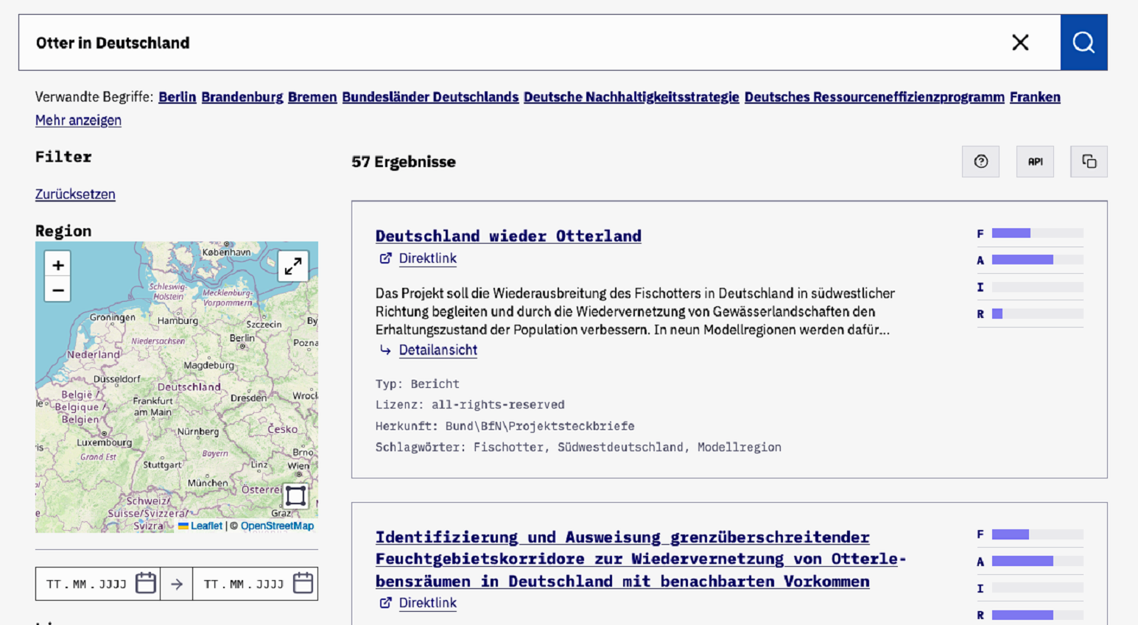The height and width of the screenshot is (625, 1138).
Task: Copy results using the copy icon
Action: (1089, 162)
